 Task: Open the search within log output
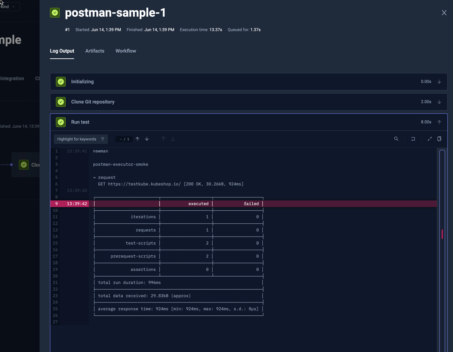click(x=396, y=139)
